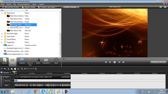The width and height of the screenshot is (168, 94).
Task: Expand the Rounded Angles folder
Action: tap(2, 34)
